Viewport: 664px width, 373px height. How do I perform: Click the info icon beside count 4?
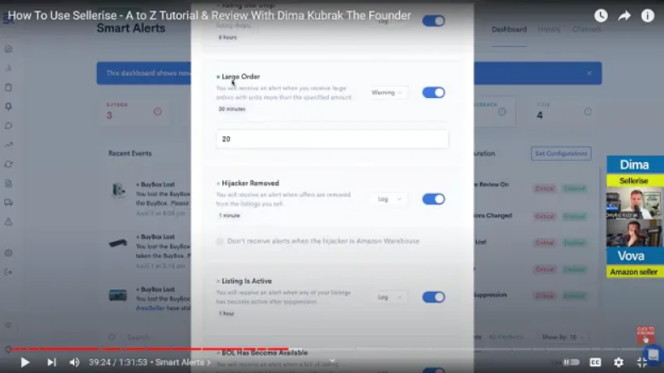[x=587, y=112]
